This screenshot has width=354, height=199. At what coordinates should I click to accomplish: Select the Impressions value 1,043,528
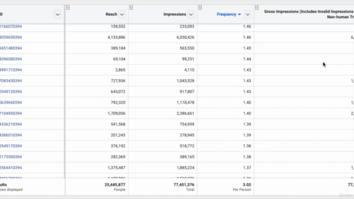(185, 81)
